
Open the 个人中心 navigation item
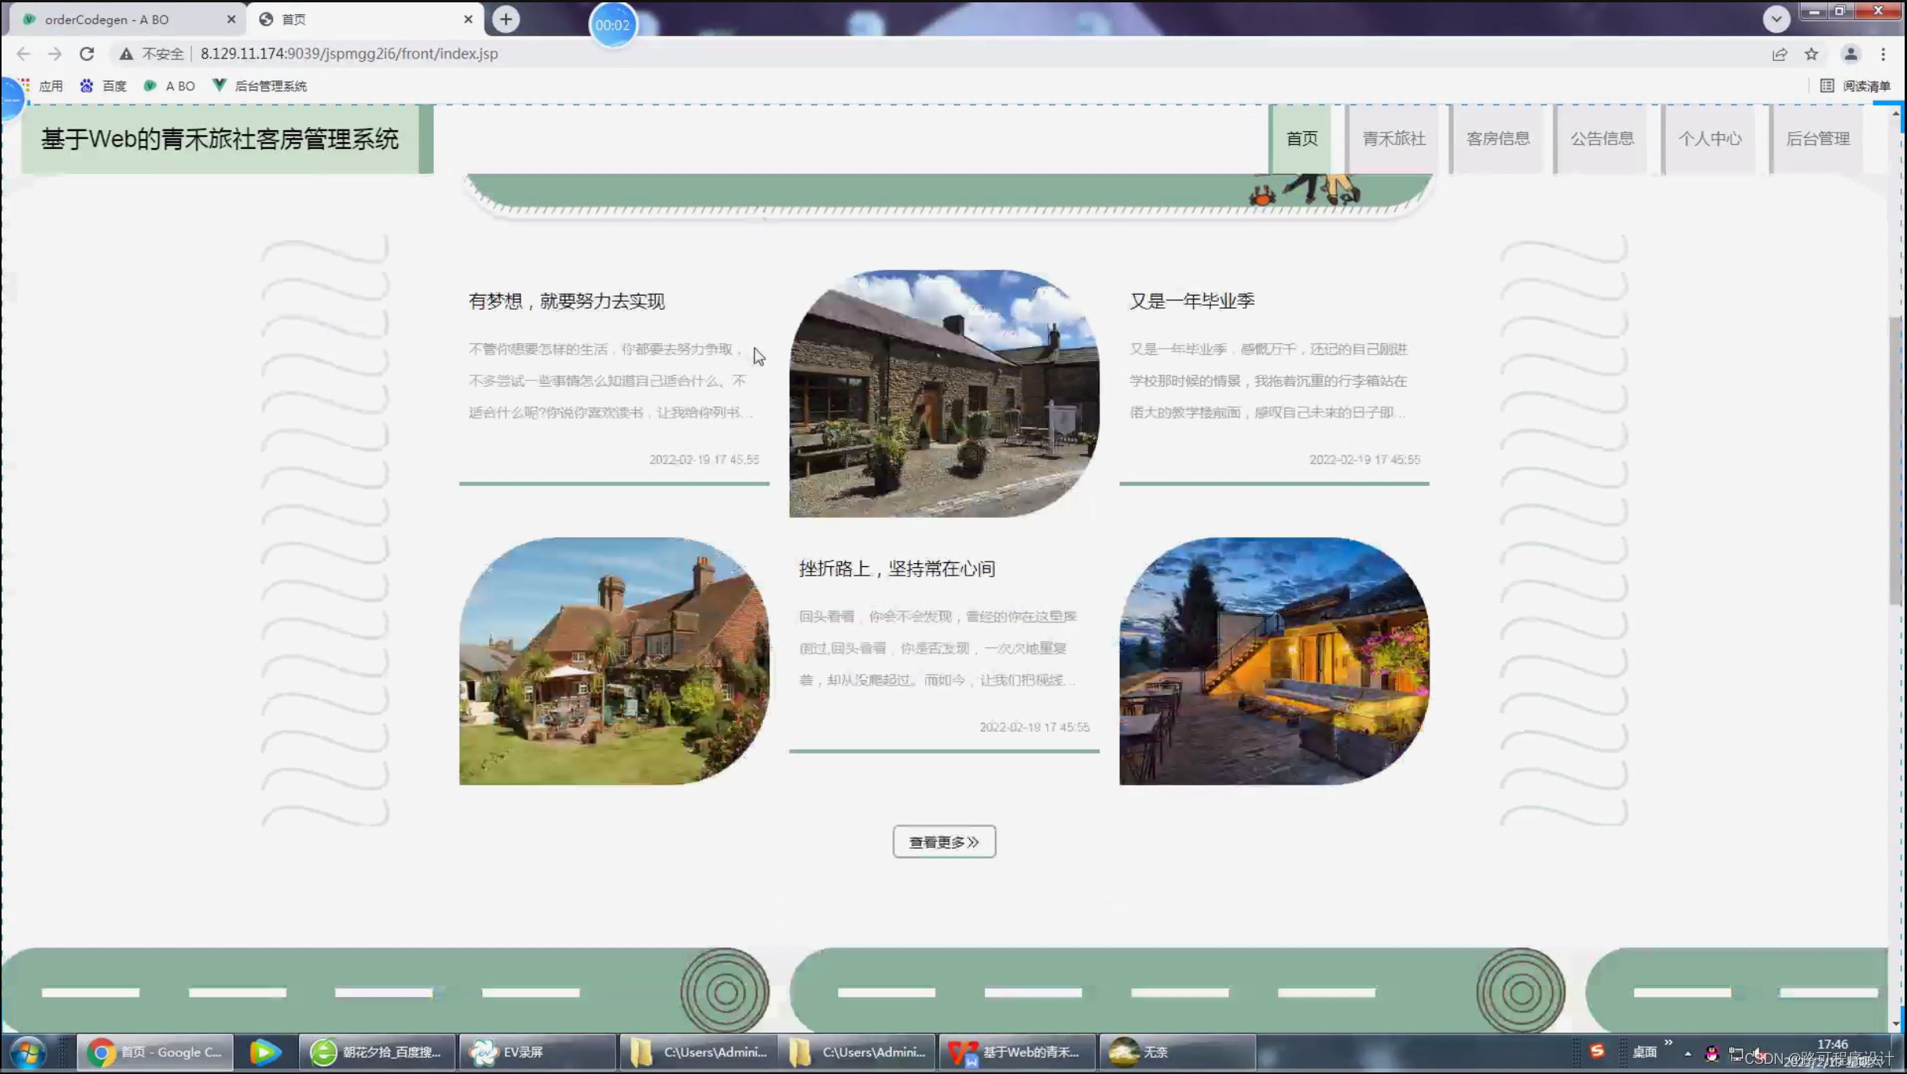[x=1710, y=139]
